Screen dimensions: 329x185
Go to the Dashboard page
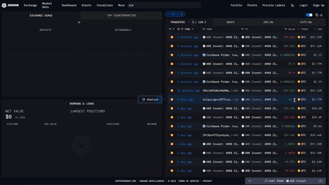tap(69, 5)
